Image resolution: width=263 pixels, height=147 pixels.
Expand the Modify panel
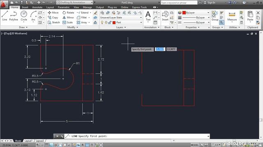point(72,27)
